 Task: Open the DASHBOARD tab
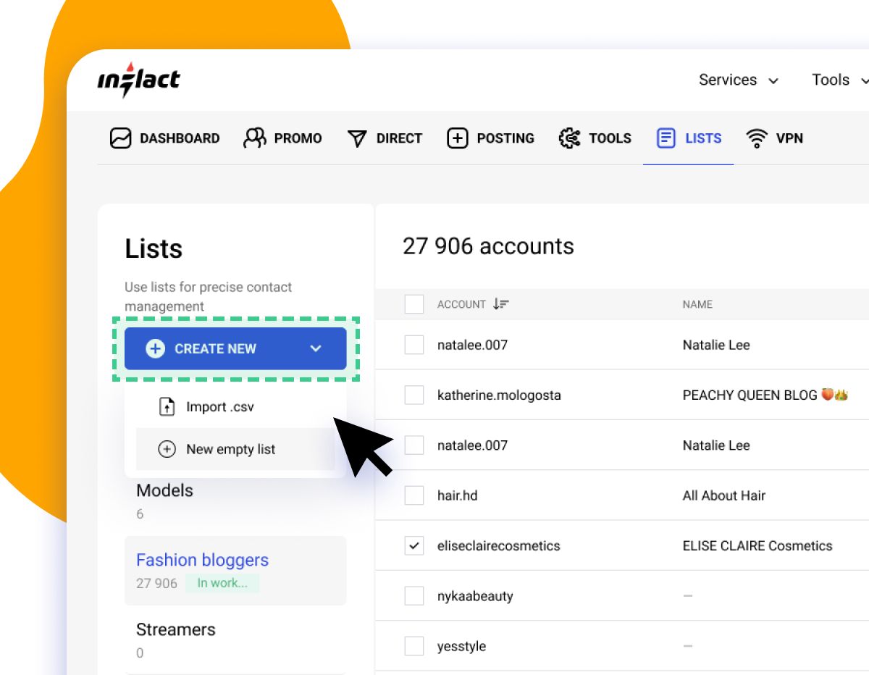(x=164, y=138)
